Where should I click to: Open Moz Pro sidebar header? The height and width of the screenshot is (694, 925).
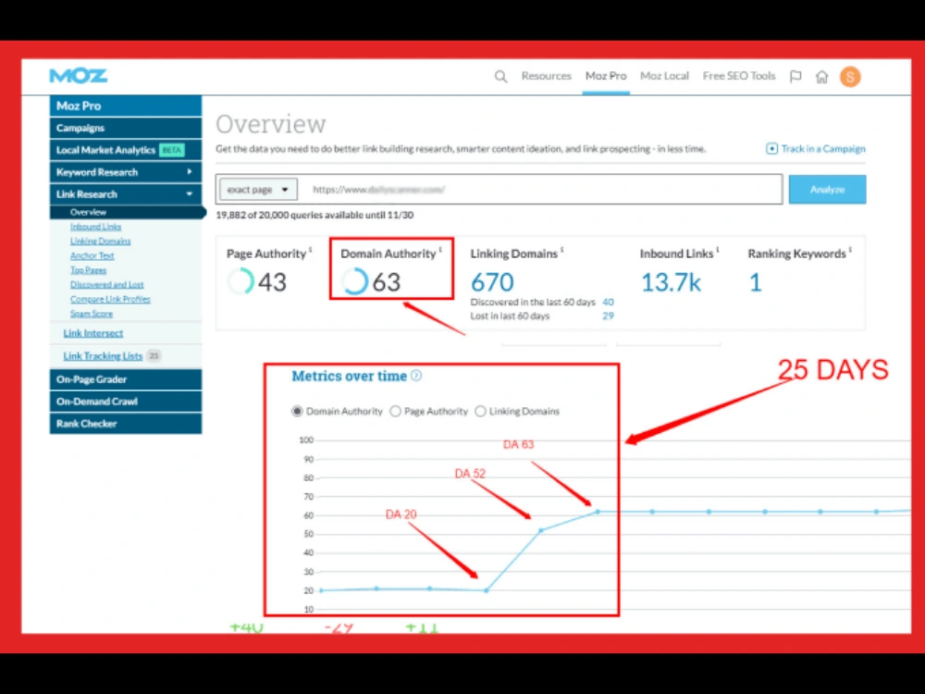point(126,105)
